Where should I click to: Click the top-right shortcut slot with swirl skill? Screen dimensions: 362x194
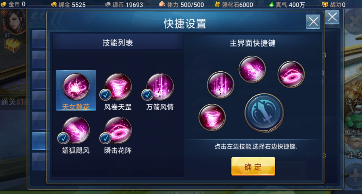click(x=291, y=74)
